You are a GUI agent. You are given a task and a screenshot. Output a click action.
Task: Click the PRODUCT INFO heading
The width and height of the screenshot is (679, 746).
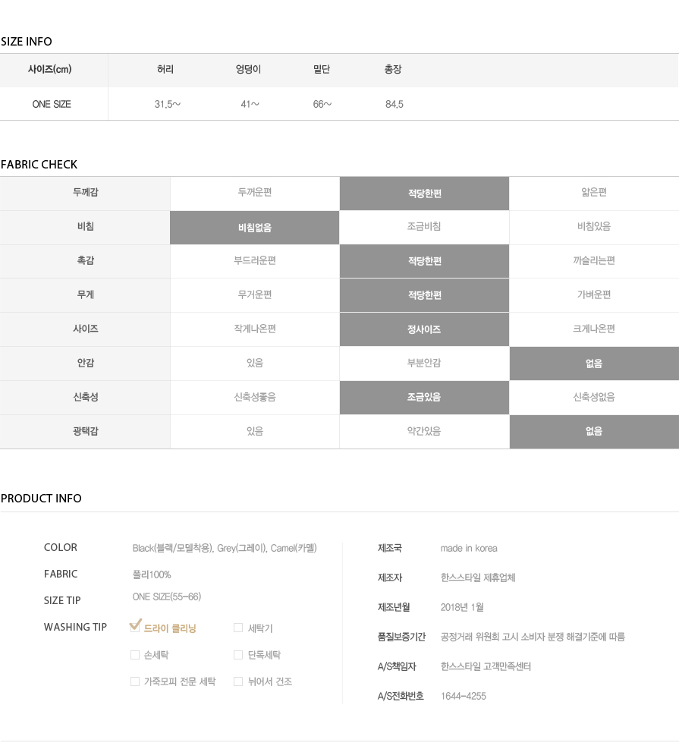pos(41,499)
